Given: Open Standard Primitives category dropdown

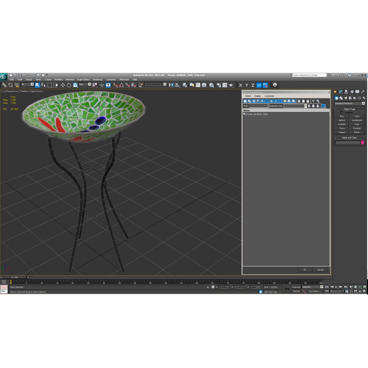Looking at the screenshot, I should coord(350,103).
